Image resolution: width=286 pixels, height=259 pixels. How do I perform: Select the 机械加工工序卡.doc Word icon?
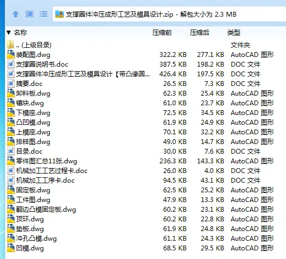(x=11, y=180)
